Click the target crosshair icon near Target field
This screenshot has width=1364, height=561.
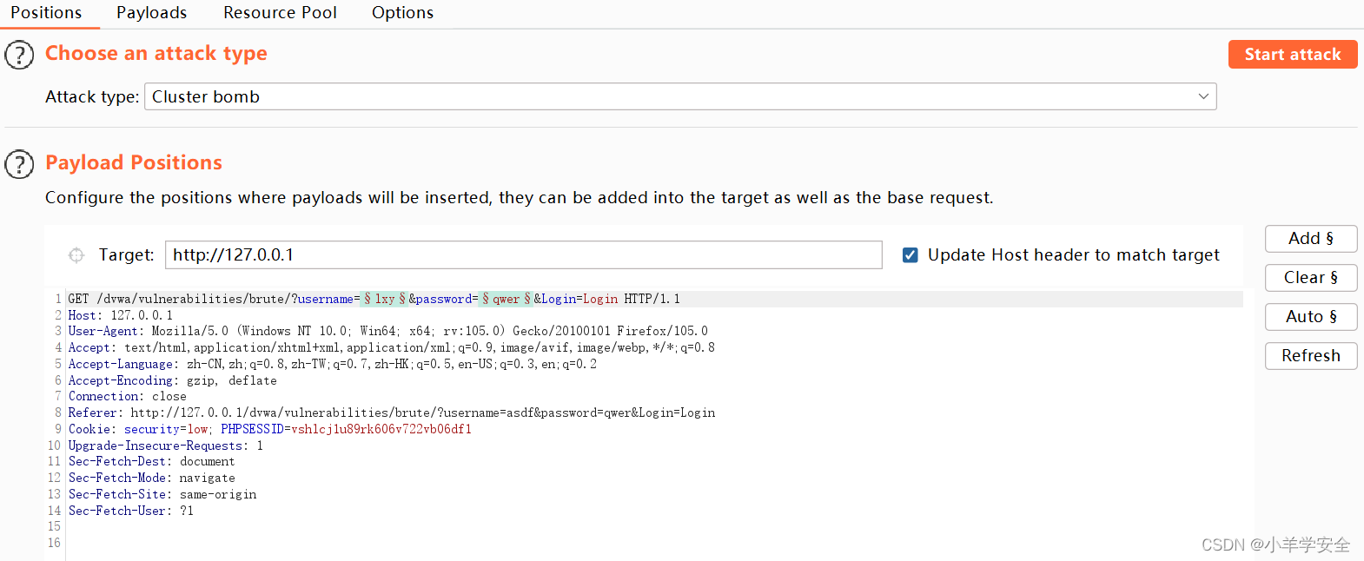coord(76,254)
